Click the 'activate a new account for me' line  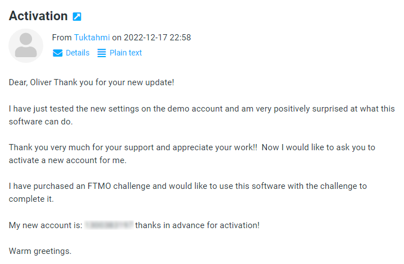pos(67,160)
